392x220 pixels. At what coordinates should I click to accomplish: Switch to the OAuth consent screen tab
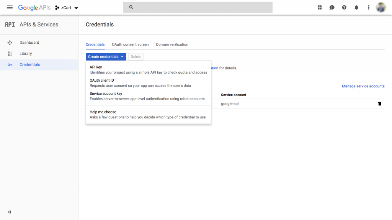(130, 44)
